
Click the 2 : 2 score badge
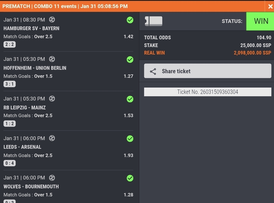[x=9, y=45]
